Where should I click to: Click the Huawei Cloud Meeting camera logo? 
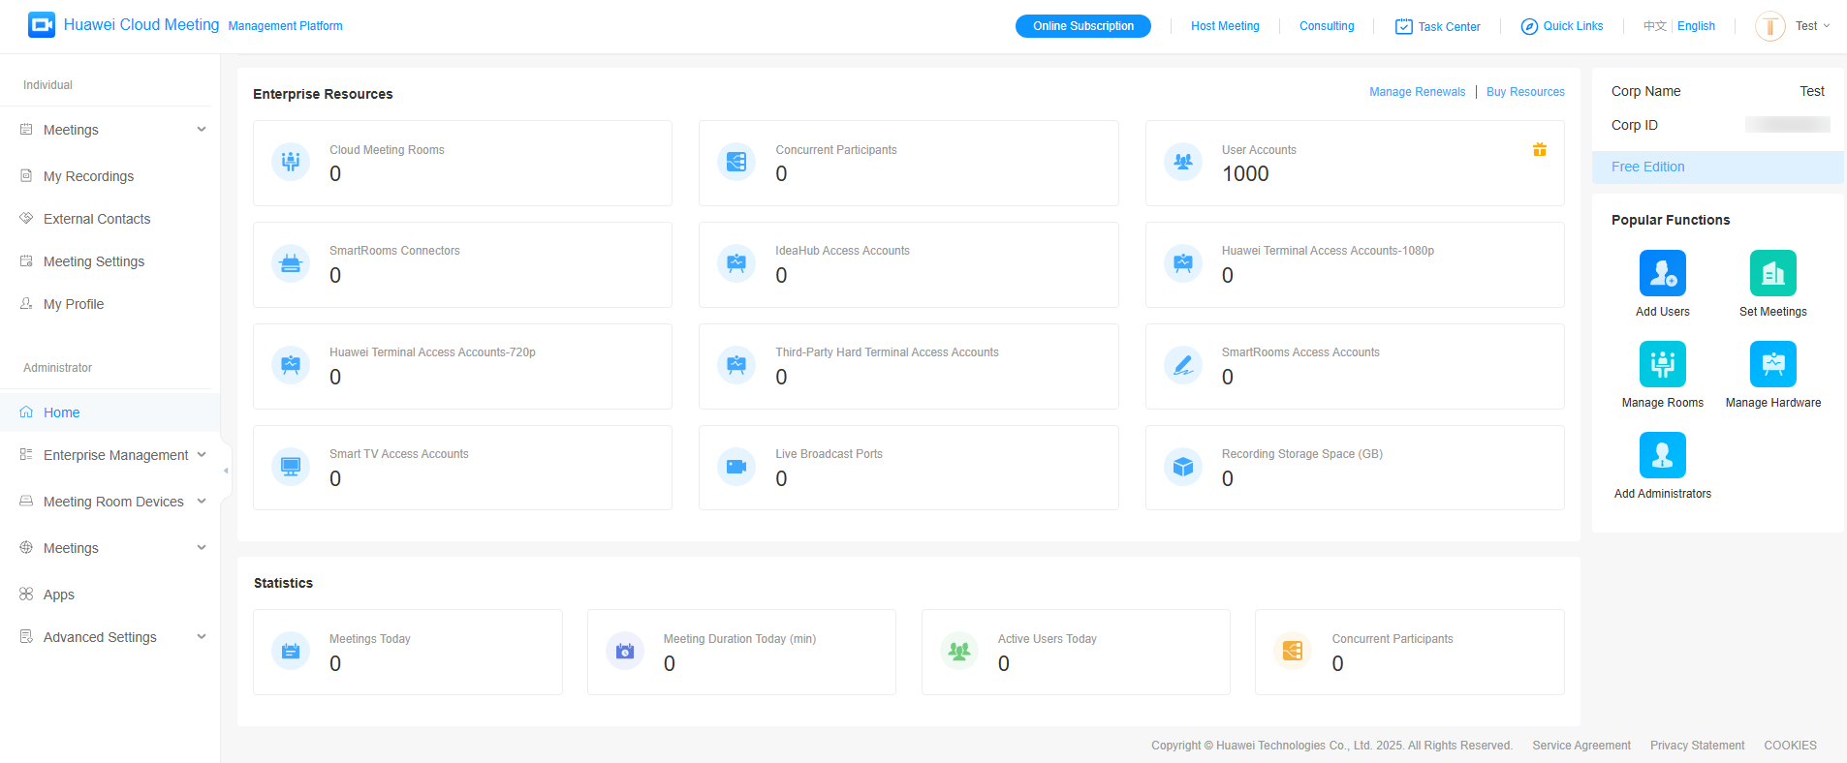42,25
